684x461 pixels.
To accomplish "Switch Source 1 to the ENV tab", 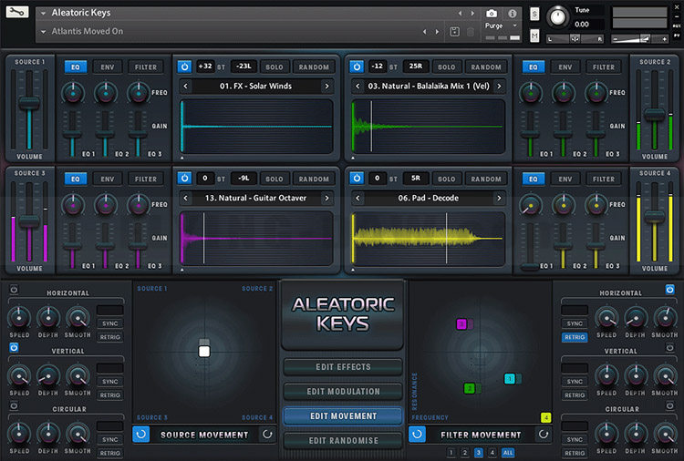I will pyautogui.click(x=108, y=67).
